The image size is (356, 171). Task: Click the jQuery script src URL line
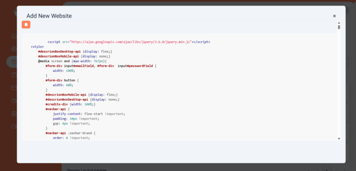click(x=129, y=42)
